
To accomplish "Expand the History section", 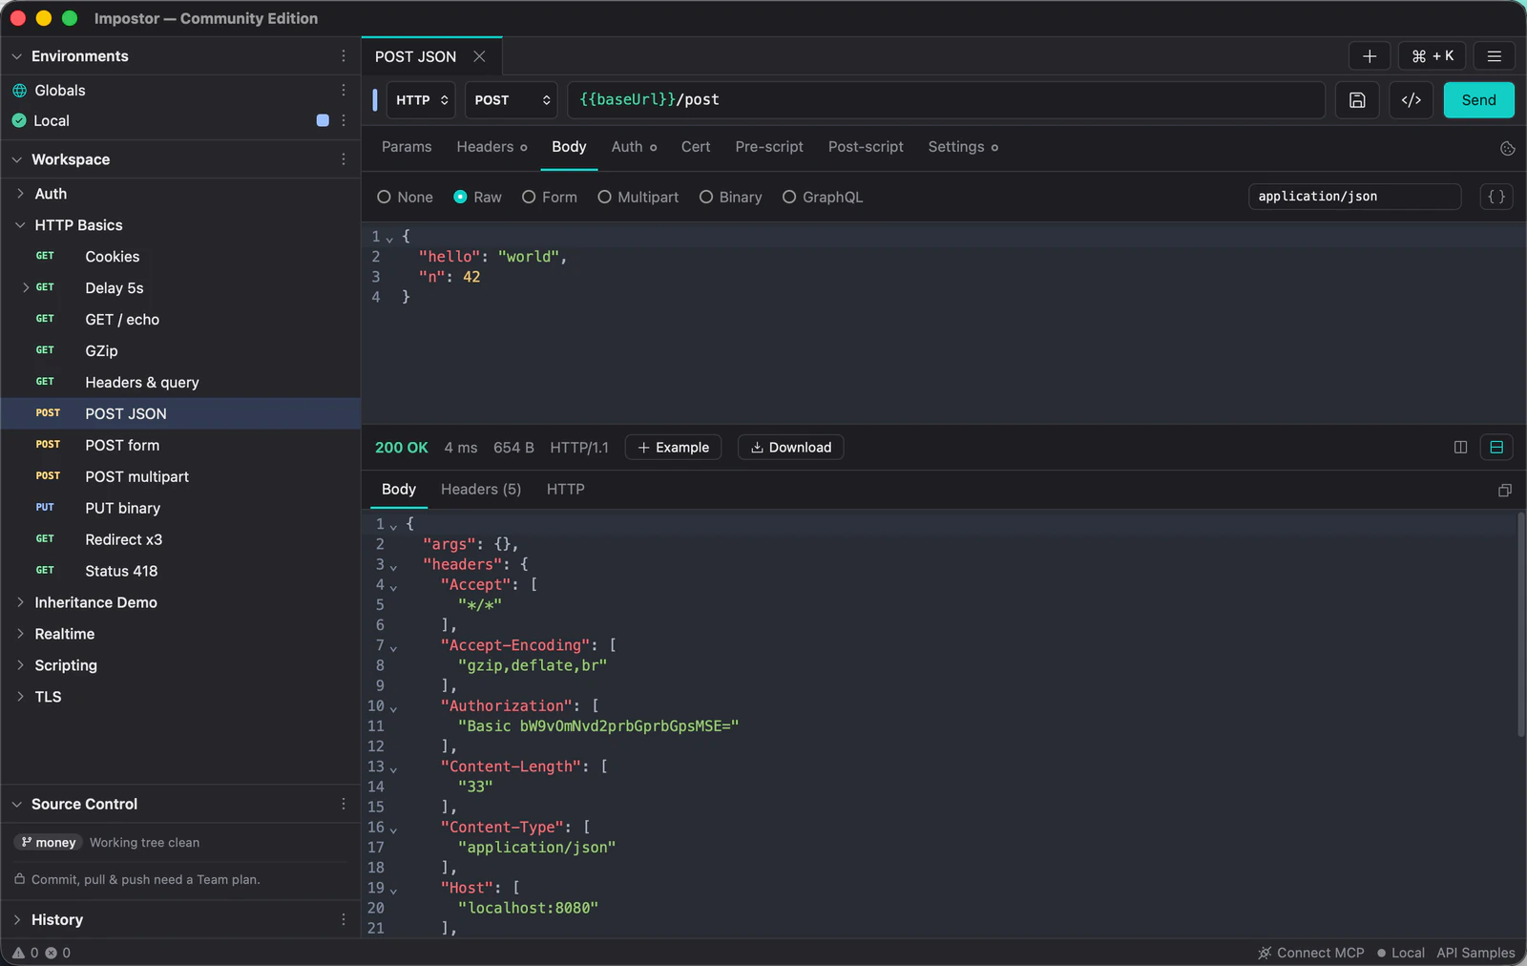I will (16, 919).
